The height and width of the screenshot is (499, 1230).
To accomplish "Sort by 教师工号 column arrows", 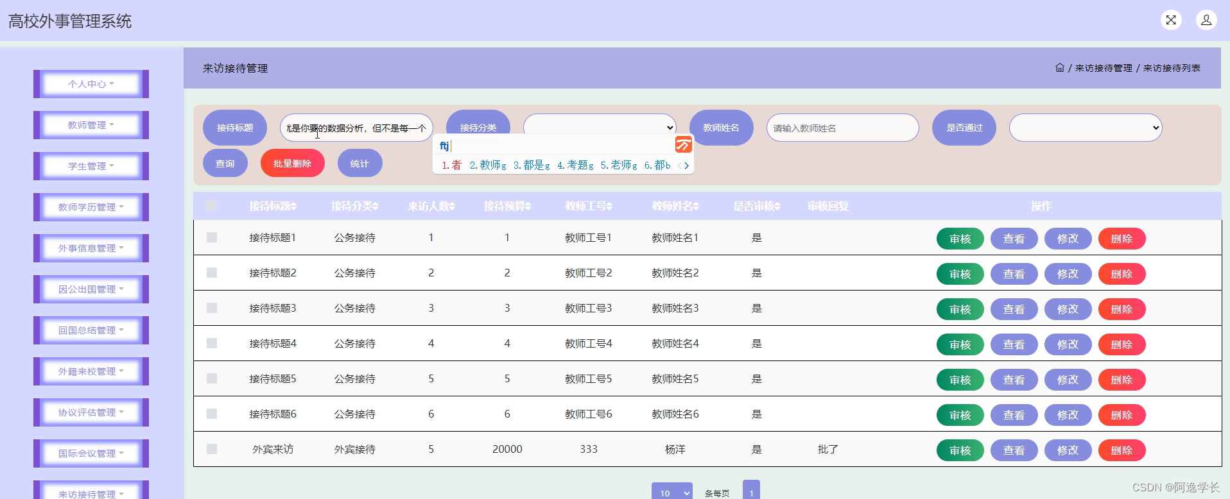I will pos(609,207).
